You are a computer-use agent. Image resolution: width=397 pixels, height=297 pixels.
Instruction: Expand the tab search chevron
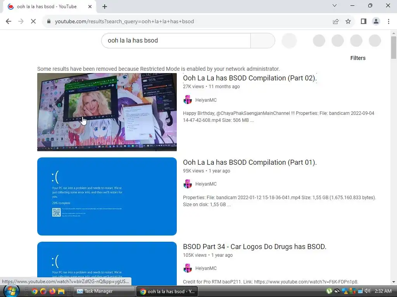(335, 5)
